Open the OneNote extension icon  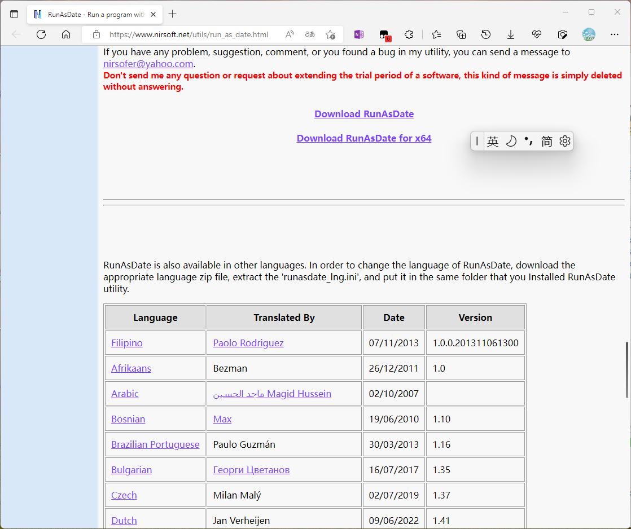point(359,34)
